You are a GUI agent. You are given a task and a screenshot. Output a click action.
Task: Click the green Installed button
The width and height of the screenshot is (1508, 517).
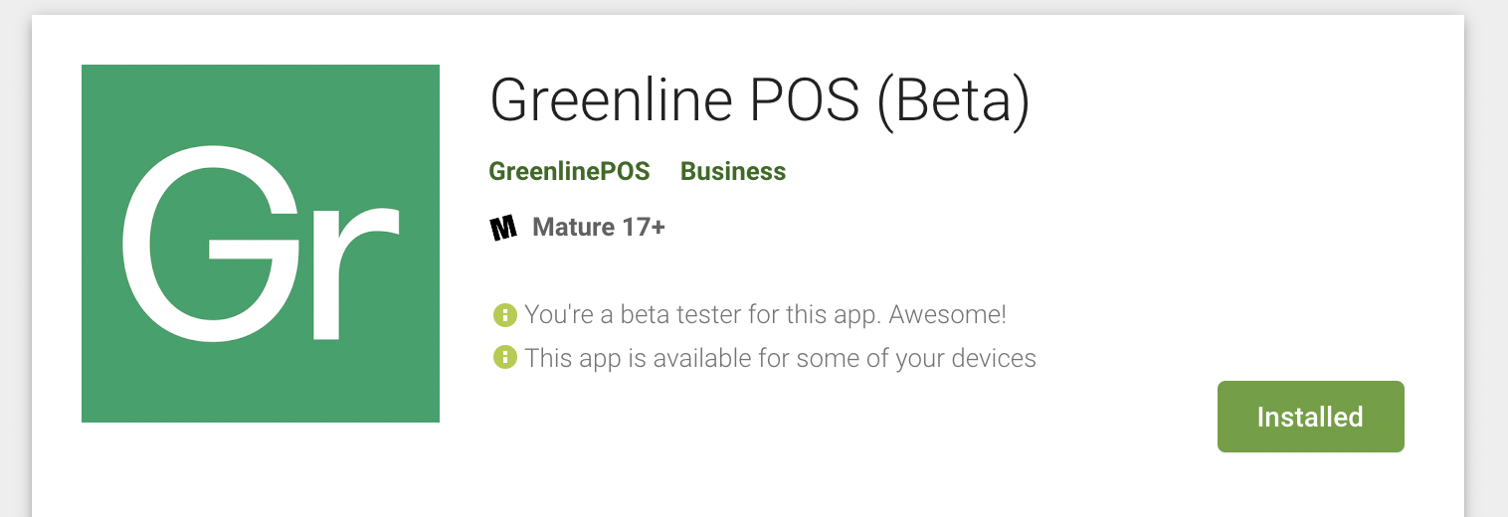[1310, 417]
